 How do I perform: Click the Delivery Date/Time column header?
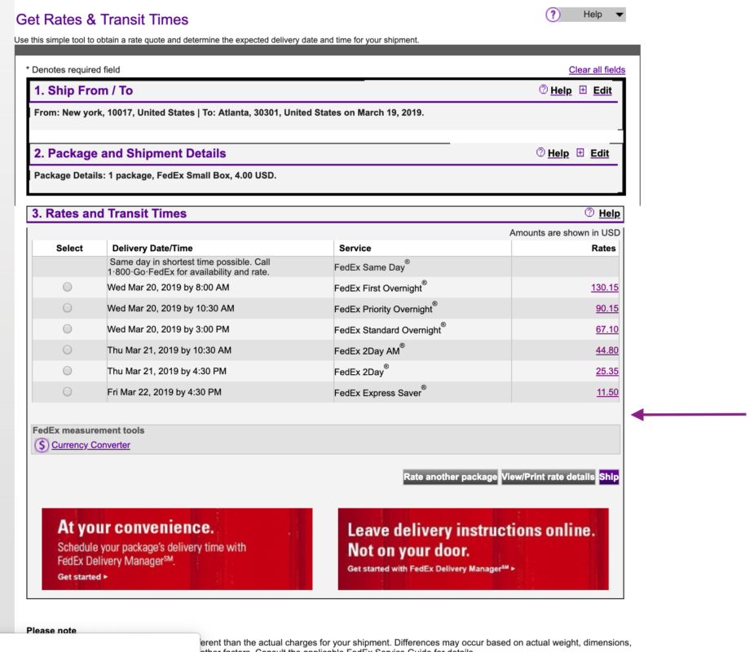(x=152, y=248)
